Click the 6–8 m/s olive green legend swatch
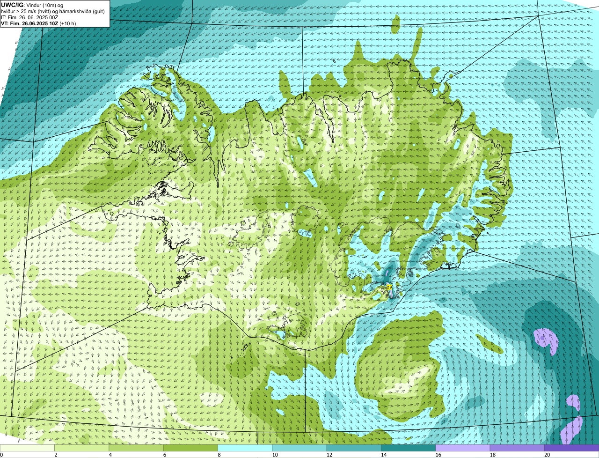 coord(190,448)
